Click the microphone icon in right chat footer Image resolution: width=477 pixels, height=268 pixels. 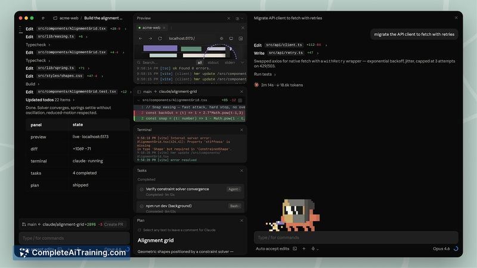(313, 248)
